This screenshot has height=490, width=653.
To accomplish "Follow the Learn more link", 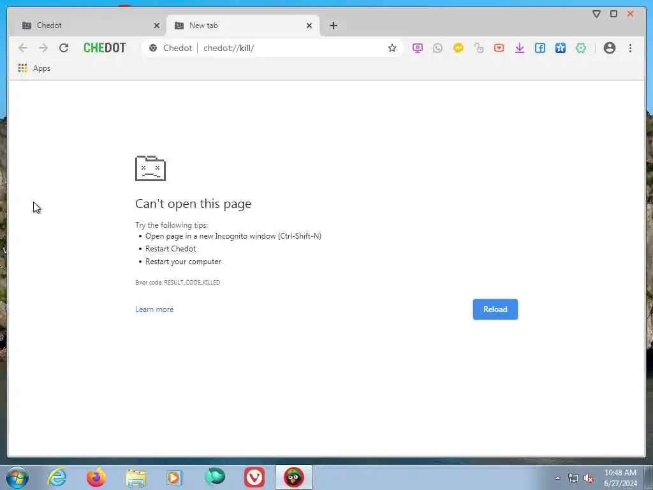I will point(154,309).
